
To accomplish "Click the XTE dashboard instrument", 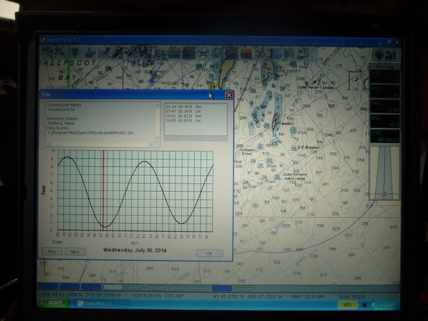I will tap(384, 77).
